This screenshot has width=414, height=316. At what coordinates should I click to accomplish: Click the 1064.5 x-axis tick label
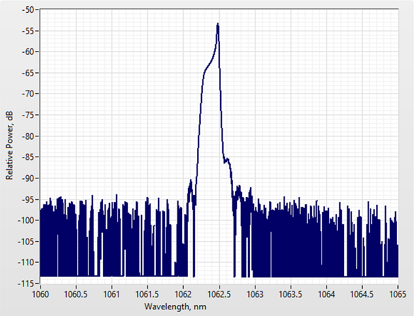pyautogui.click(x=362, y=294)
